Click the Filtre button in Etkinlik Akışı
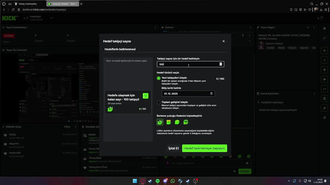This screenshot has height=185, width=330. click(67, 127)
